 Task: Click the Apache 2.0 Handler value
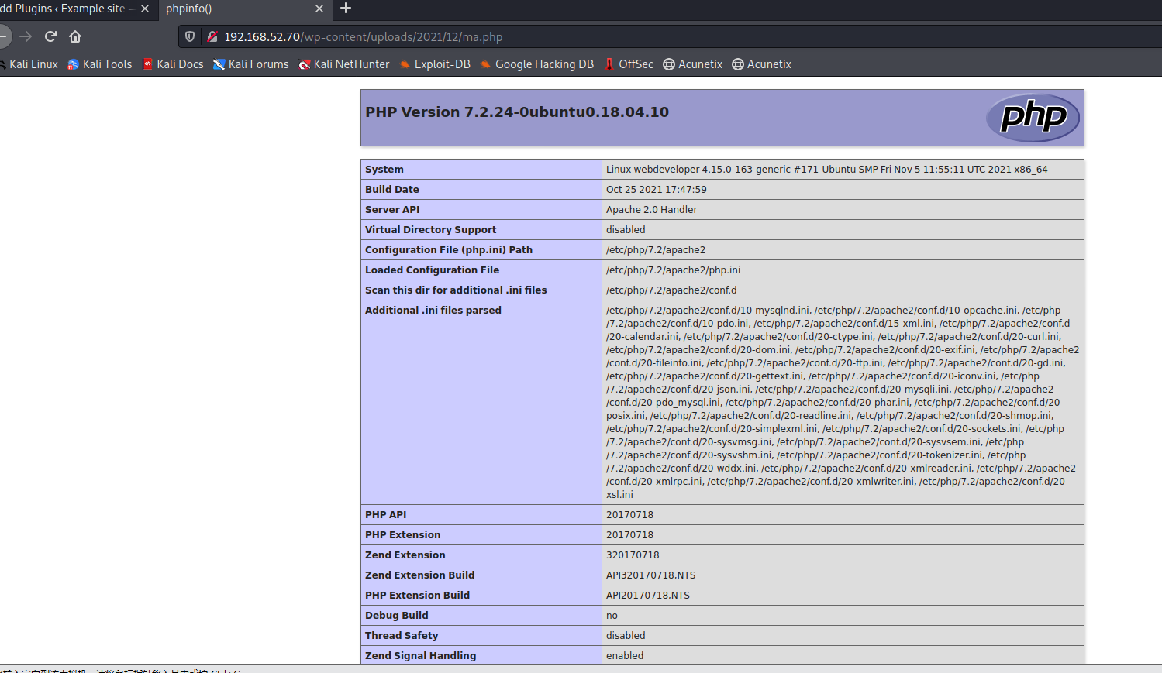point(652,210)
